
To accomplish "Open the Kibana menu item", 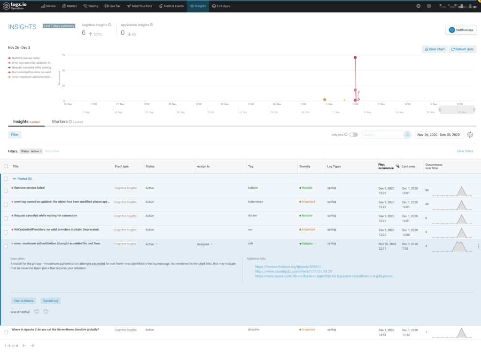I will tap(48, 6).
